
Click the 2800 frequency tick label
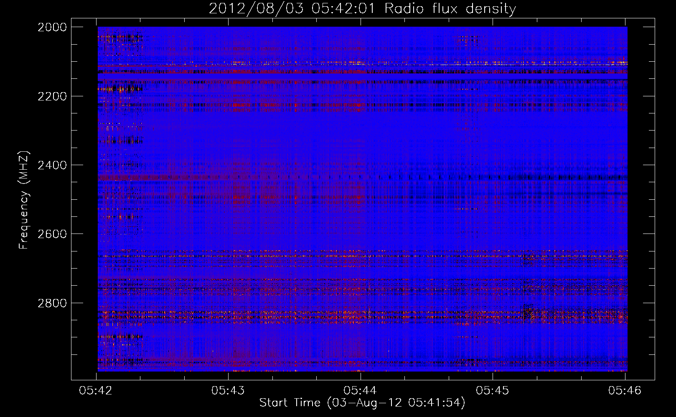point(52,303)
